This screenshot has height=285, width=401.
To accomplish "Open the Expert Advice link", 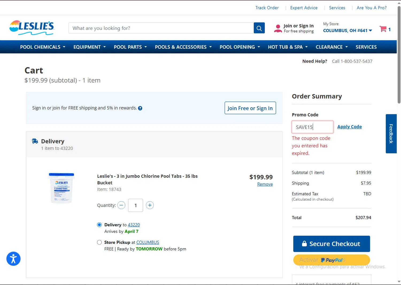I will (304, 8).
